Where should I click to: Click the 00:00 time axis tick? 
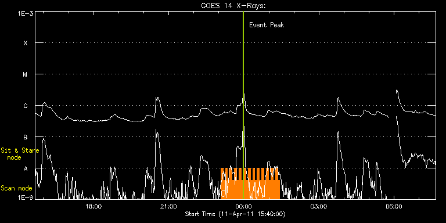point(243,206)
